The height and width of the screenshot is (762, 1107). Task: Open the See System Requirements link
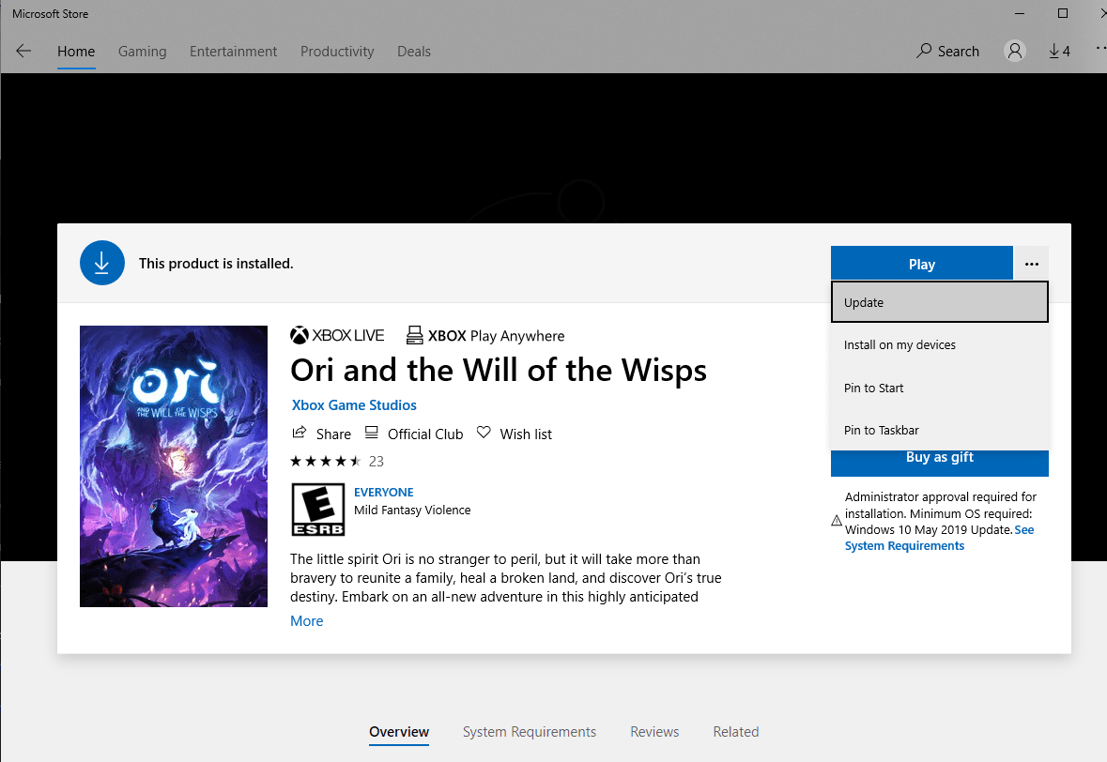[x=939, y=538]
